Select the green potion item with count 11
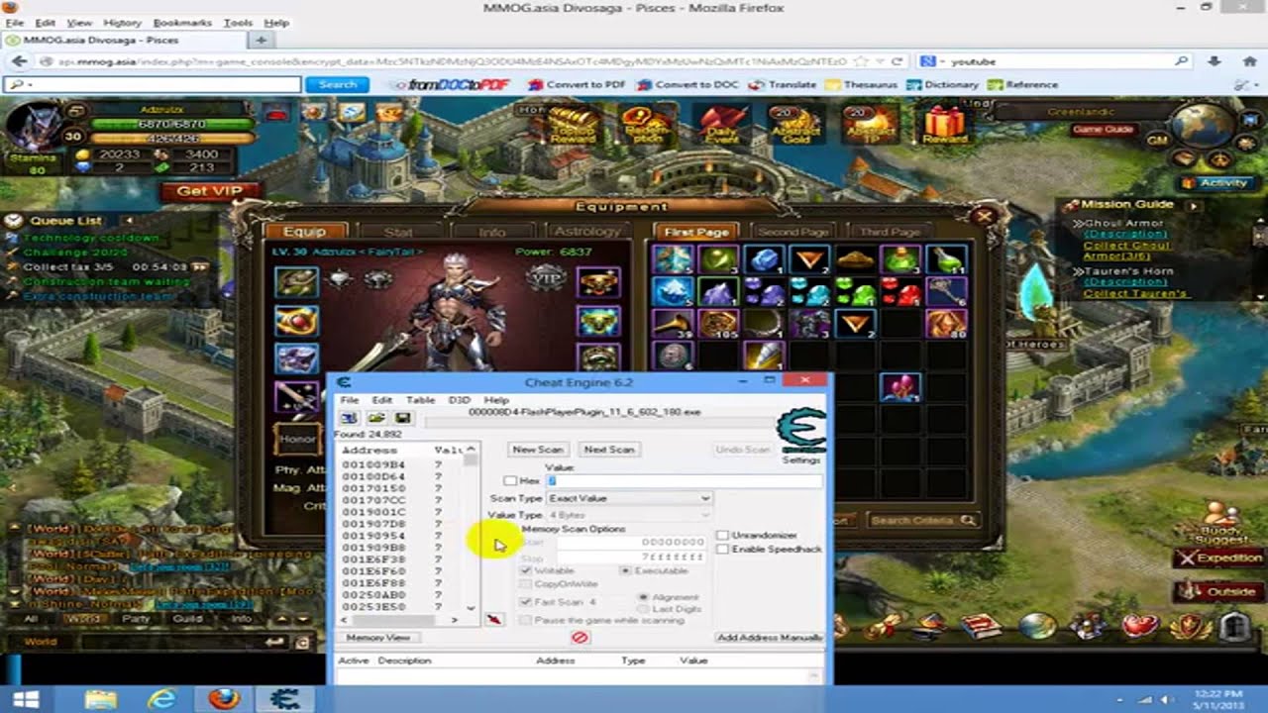 (x=946, y=259)
